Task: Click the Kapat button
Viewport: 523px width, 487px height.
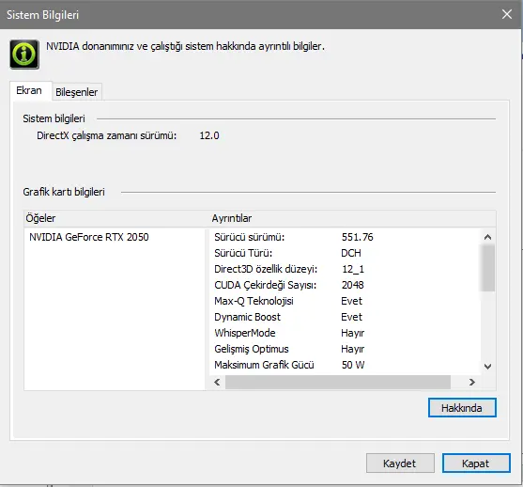Action: tap(476, 463)
